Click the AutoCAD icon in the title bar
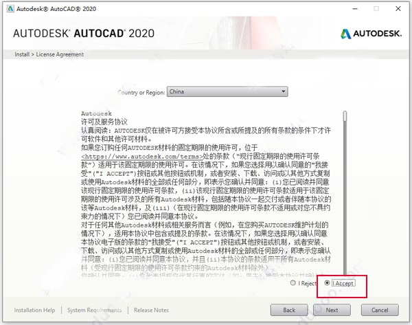 (x=10, y=9)
